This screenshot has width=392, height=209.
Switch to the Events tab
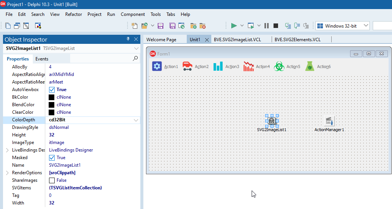(42, 59)
